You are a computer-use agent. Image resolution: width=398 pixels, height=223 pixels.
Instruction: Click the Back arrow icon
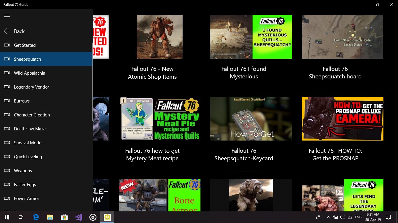(7, 31)
